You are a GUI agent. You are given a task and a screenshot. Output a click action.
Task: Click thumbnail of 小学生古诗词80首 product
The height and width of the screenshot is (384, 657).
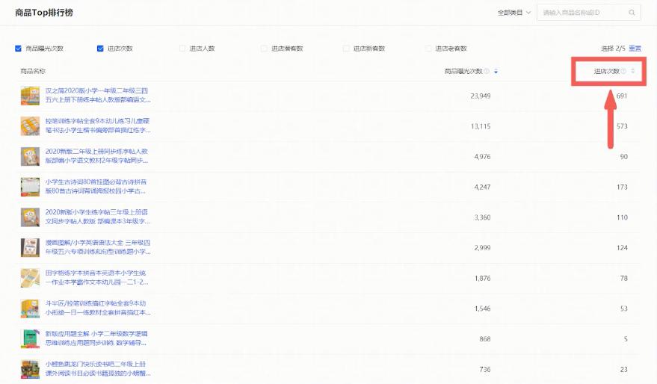[x=30, y=187]
